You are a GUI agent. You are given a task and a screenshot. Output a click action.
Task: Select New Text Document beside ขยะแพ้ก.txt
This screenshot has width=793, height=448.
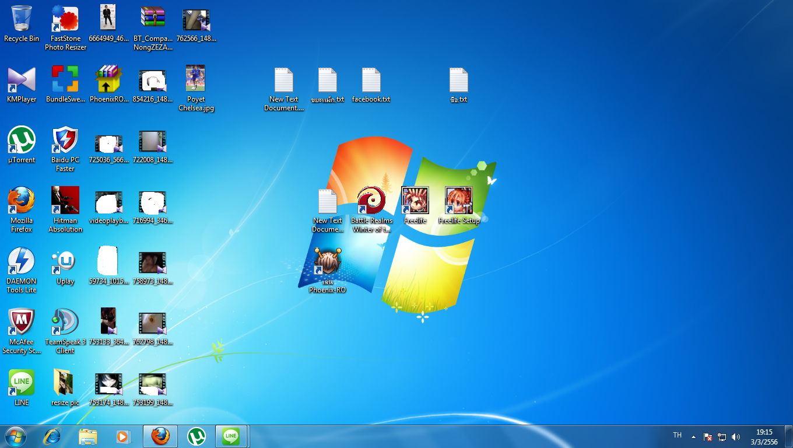[x=284, y=89]
